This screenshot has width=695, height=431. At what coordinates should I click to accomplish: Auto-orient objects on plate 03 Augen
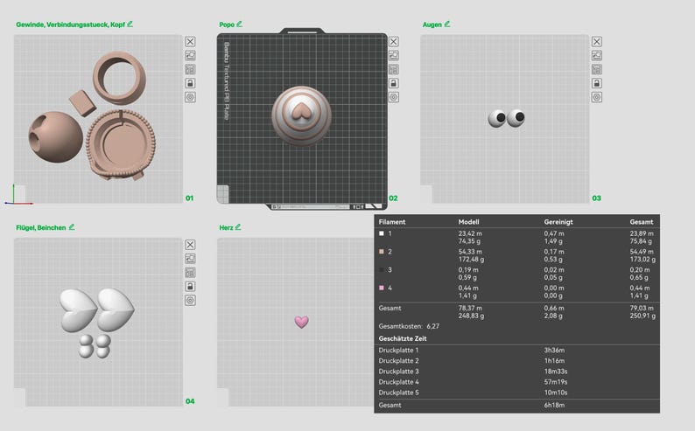[597, 55]
